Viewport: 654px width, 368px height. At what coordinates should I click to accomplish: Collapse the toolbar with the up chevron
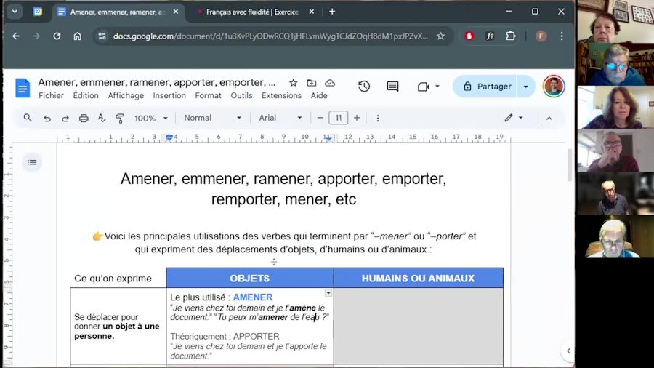point(549,118)
